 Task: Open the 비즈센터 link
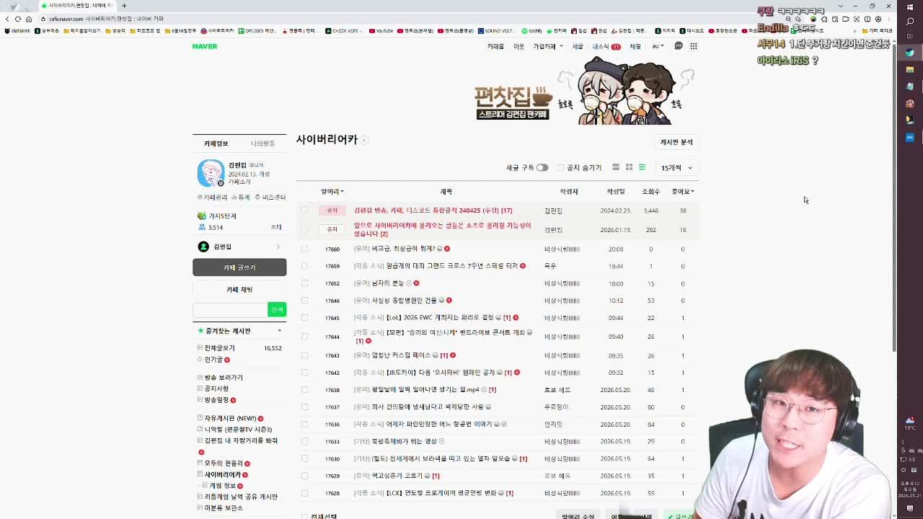(x=270, y=197)
